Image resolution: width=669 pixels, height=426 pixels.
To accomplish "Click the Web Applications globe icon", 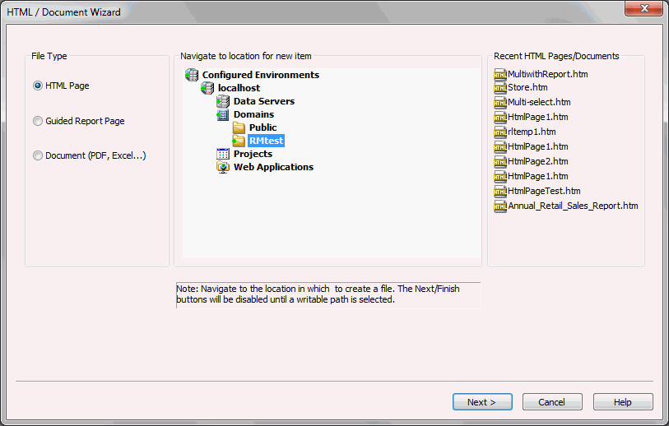I will pos(223,167).
